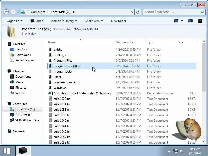Click the Help icon in toolbar

coord(200,21)
